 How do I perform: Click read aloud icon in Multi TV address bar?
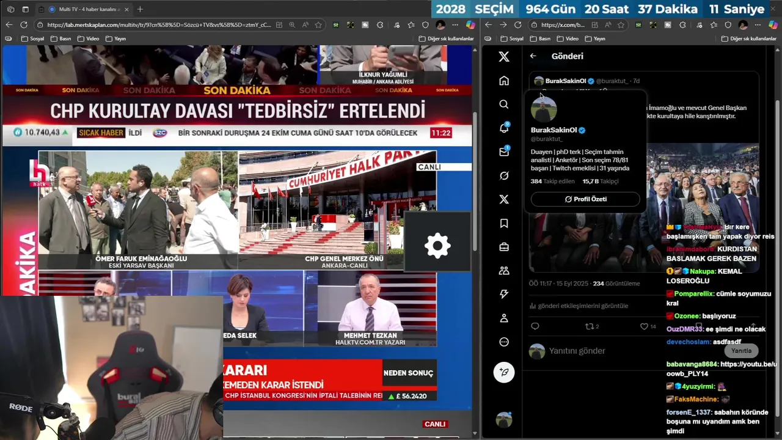[305, 25]
